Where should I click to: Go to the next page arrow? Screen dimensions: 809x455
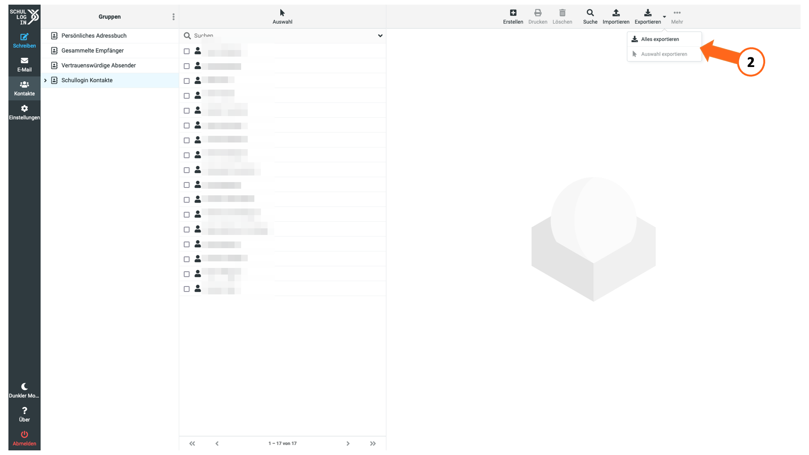click(x=348, y=443)
